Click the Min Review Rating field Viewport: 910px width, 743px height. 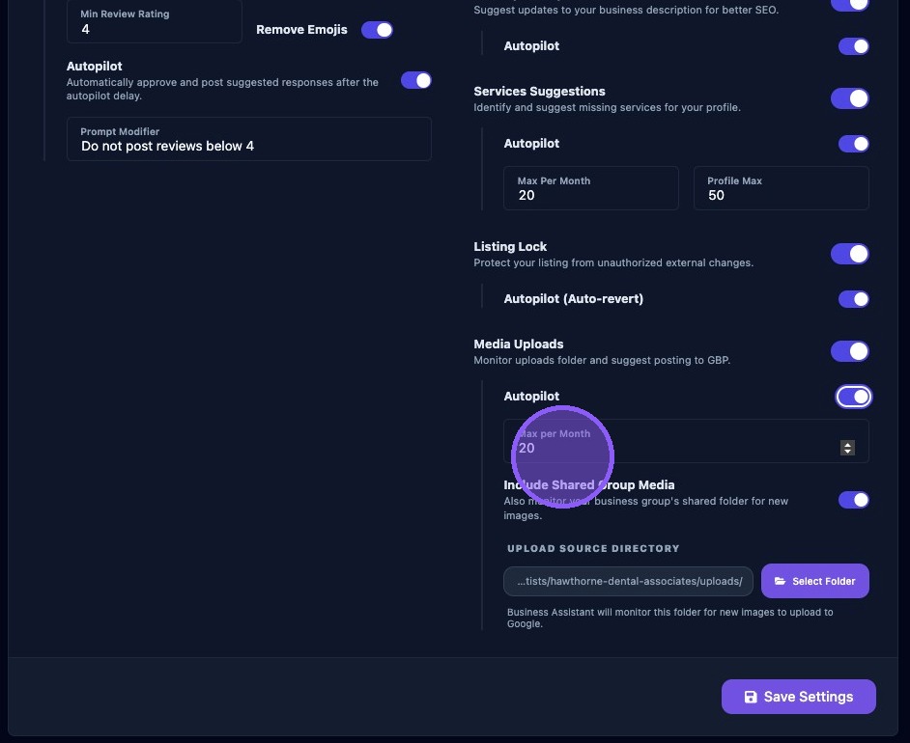(155, 21)
